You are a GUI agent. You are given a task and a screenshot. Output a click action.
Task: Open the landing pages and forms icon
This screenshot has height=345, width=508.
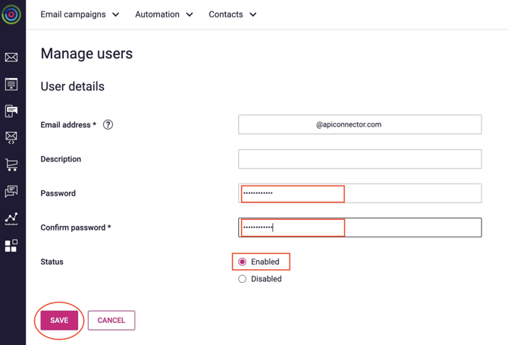pyautogui.click(x=11, y=84)
